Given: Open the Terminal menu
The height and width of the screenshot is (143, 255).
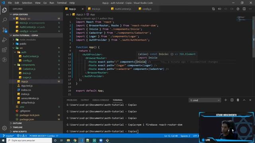Looking at the screenshot, I should pos(62,3).
